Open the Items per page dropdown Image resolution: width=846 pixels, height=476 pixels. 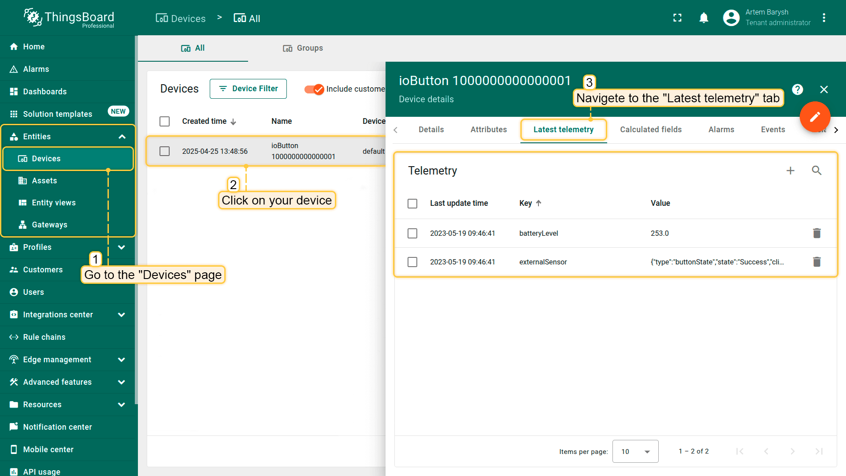(x=635, y=451)
